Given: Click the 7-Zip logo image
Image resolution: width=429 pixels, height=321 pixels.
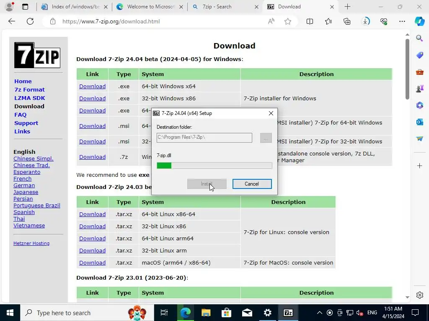Looking at the screenshot, I should 37,55.
